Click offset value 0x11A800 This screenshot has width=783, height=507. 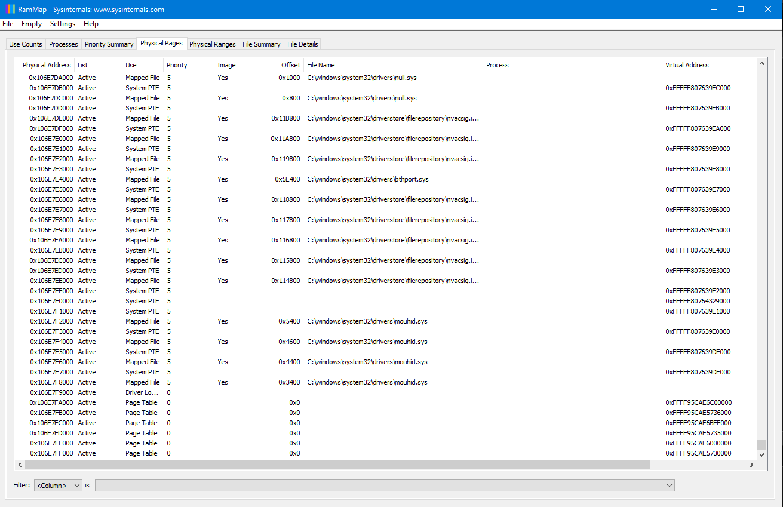click(285, 139)
